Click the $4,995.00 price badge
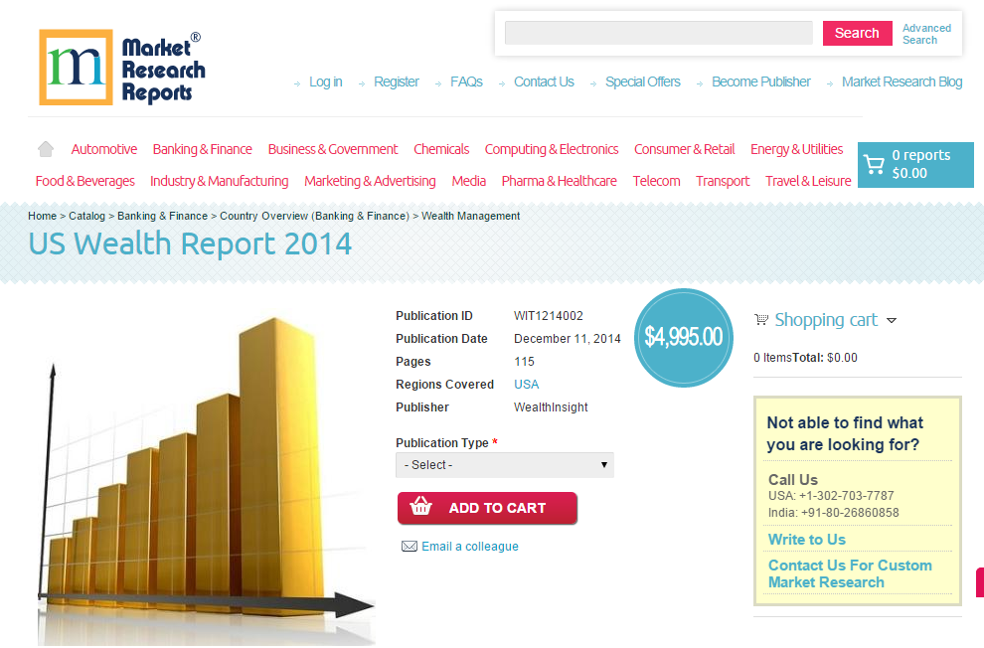The width and height of the screenshot is (984, 648). 683,338
